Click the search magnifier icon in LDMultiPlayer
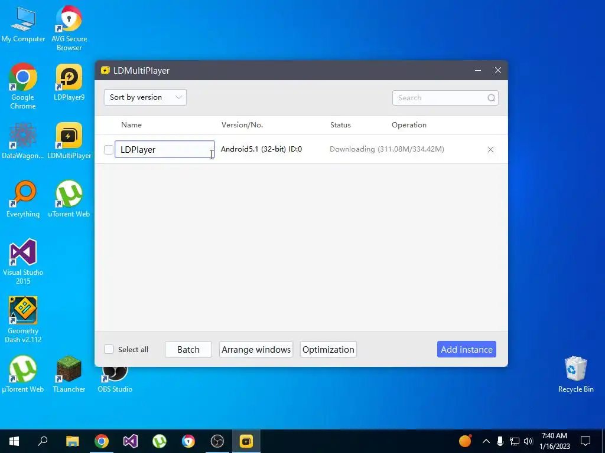This screenshot has width=605, height=453. pos(491,98)
